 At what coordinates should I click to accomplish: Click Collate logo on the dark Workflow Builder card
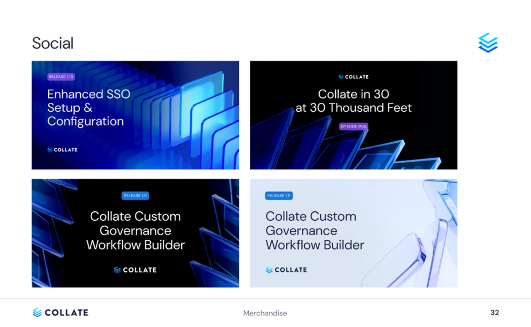135,269
